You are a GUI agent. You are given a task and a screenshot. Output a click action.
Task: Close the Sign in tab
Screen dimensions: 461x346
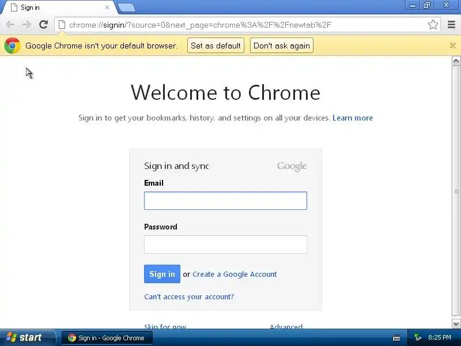point(107,7)
